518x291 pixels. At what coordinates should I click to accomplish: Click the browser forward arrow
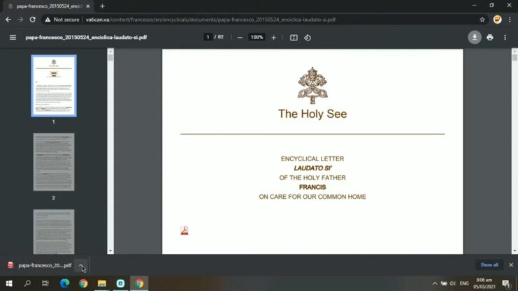coord(20,20)
